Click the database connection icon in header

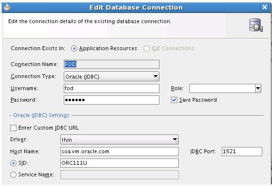coord(256,25)
